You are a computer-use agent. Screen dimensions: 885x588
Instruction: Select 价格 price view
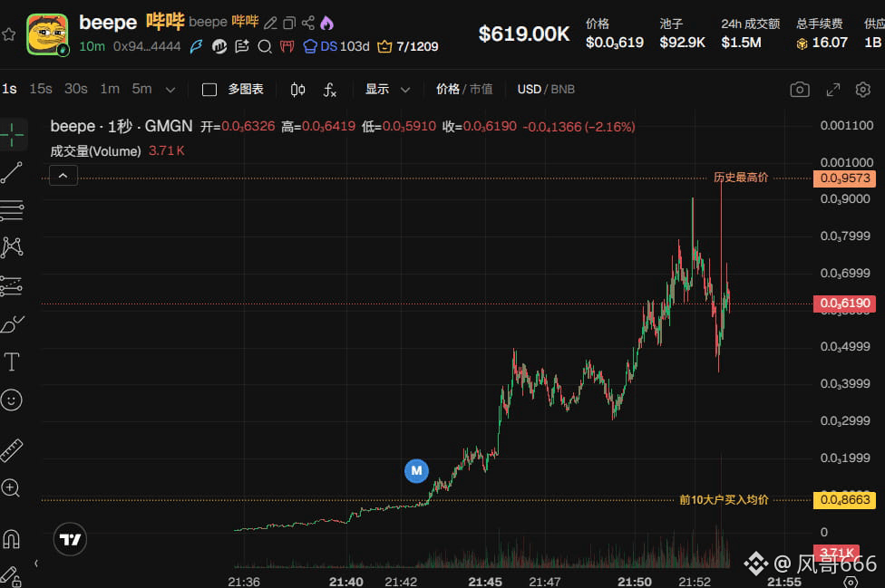tap(448, 89)
